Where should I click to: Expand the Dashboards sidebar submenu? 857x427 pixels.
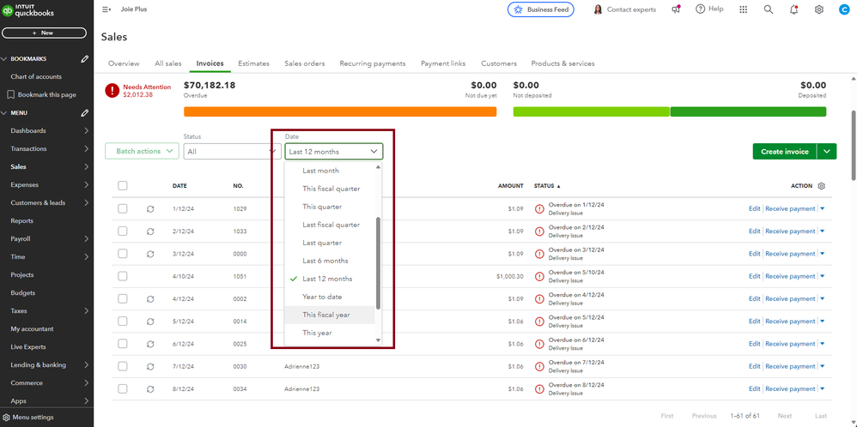87,130
